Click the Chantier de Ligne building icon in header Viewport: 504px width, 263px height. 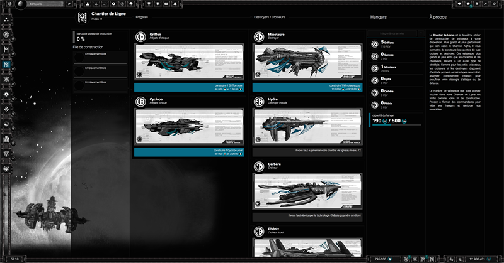click(x=81, y=16)
